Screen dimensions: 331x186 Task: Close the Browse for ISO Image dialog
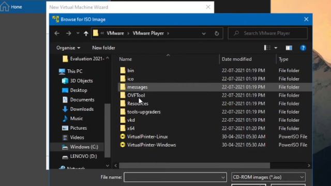click(306, 19)
